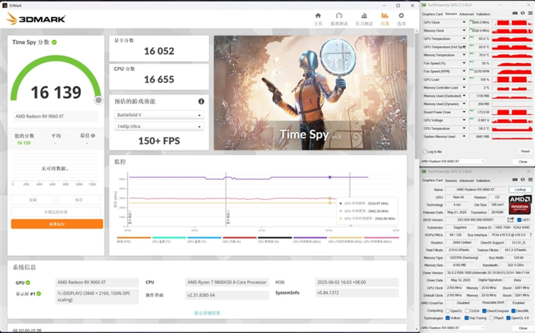Viewport: 535px width, 333px height.
Task: Toggle the Ray Tracing checkbox
Action: pos(467,318)
